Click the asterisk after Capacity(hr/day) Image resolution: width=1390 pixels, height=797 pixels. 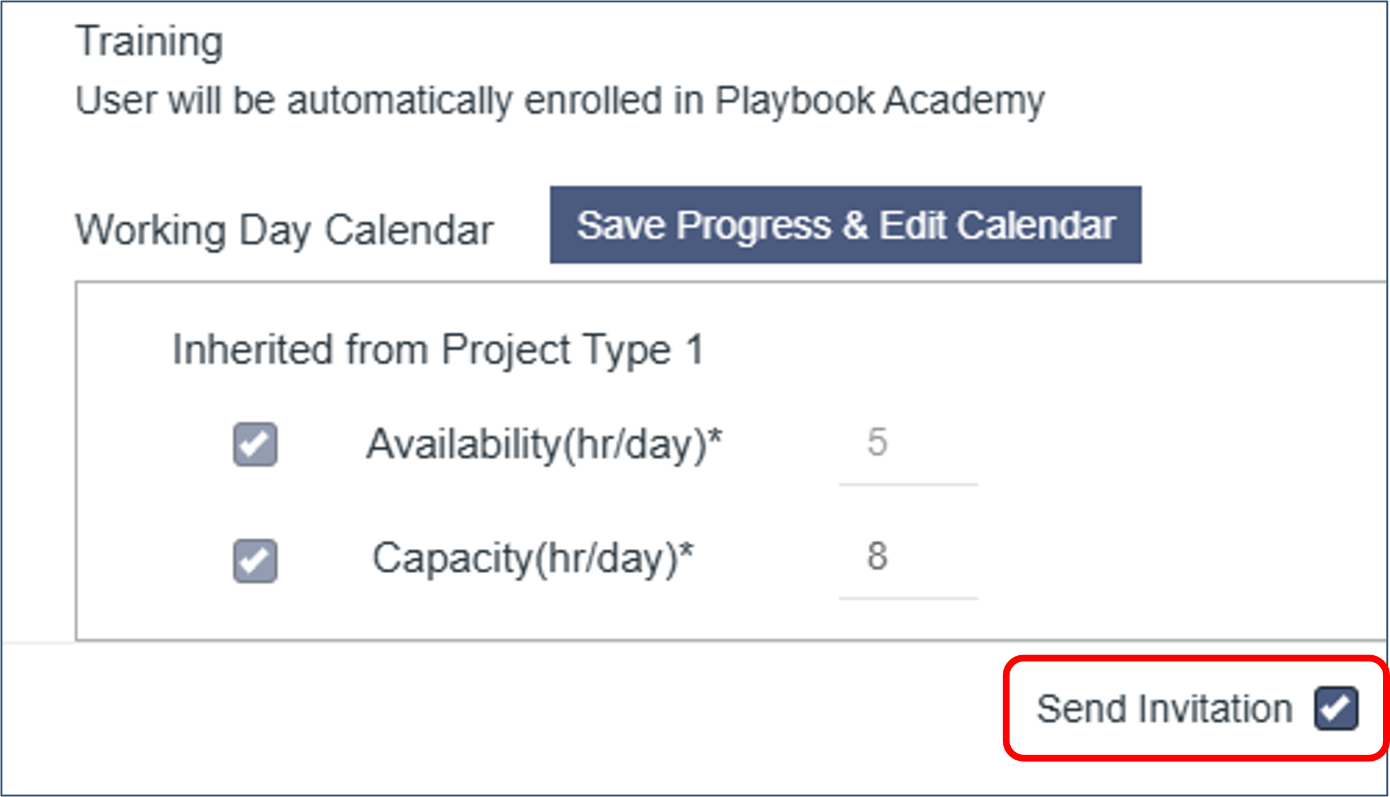pos(687,550)
